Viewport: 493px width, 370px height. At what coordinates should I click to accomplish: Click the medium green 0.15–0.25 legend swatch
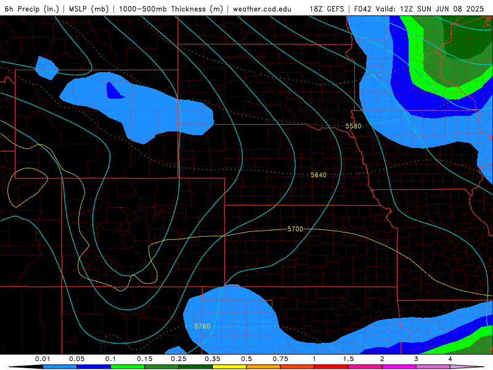point(161,367)
